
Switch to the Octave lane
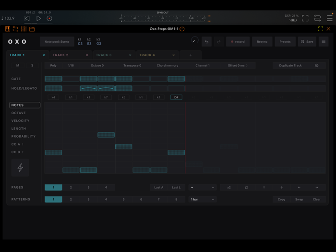pos(18,113)
